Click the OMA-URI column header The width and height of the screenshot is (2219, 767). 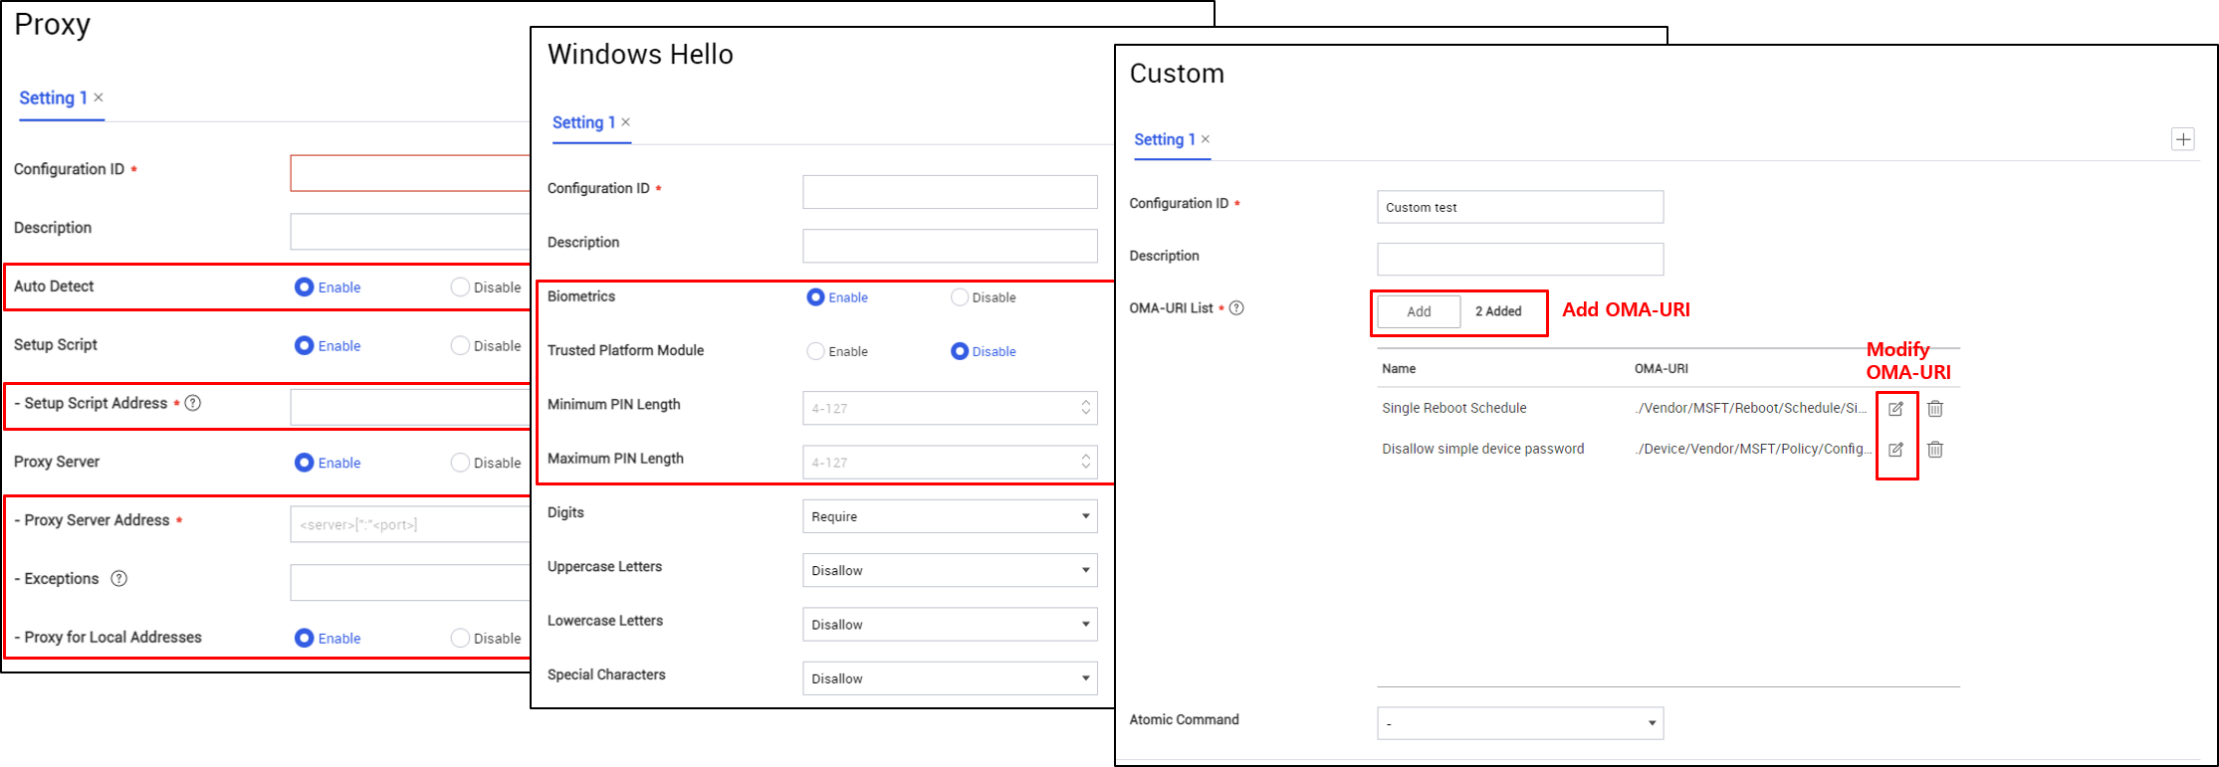click(x=1661, y=368)
